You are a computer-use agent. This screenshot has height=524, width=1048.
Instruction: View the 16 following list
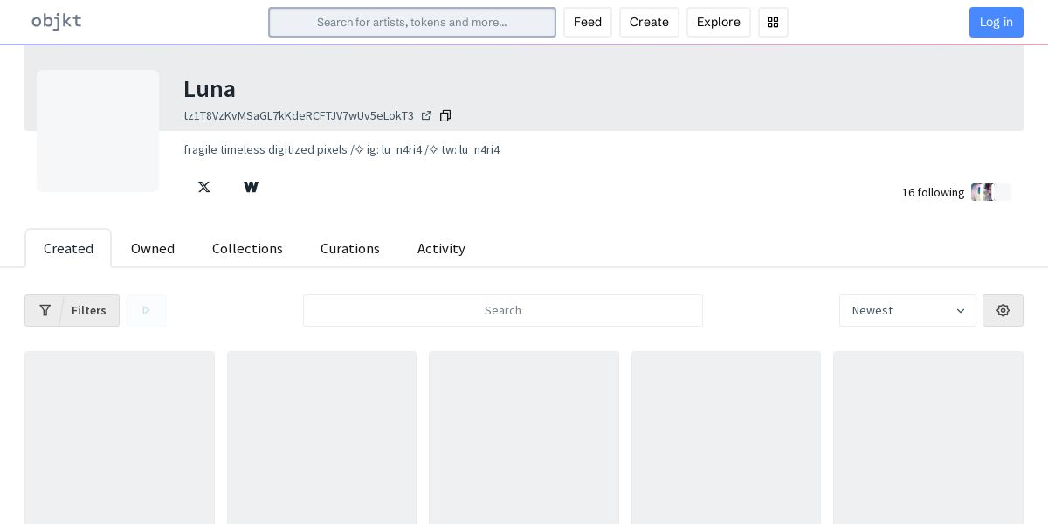[x=933, y=192]
